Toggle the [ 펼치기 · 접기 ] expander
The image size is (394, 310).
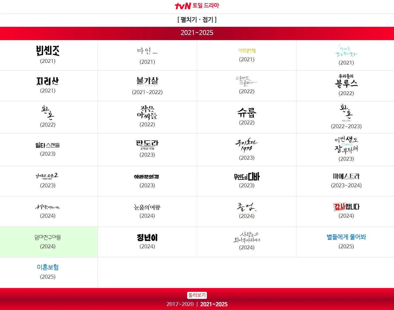pyautogui.click(x=197, y=20)
